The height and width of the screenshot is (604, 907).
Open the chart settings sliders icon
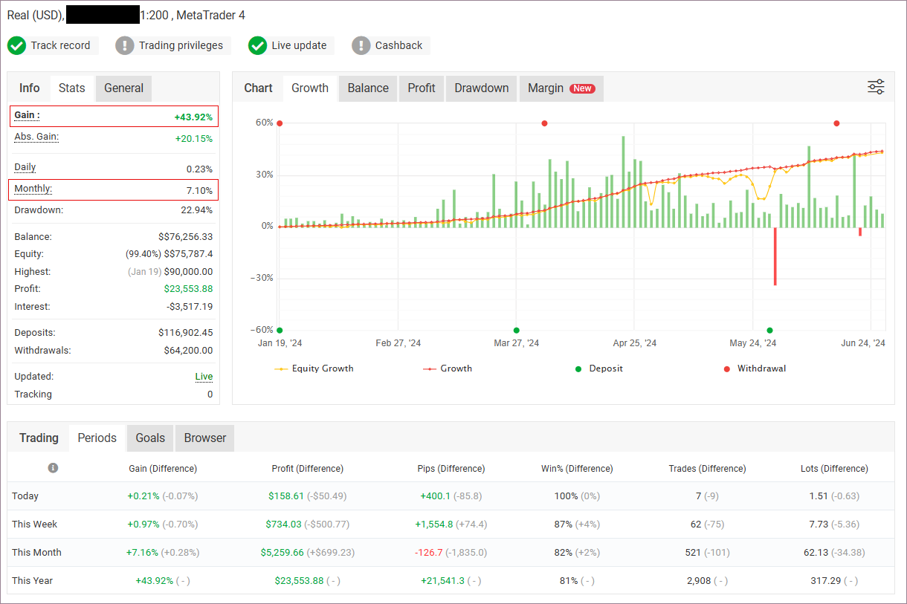pyautogui.click(x=876, y=87)
